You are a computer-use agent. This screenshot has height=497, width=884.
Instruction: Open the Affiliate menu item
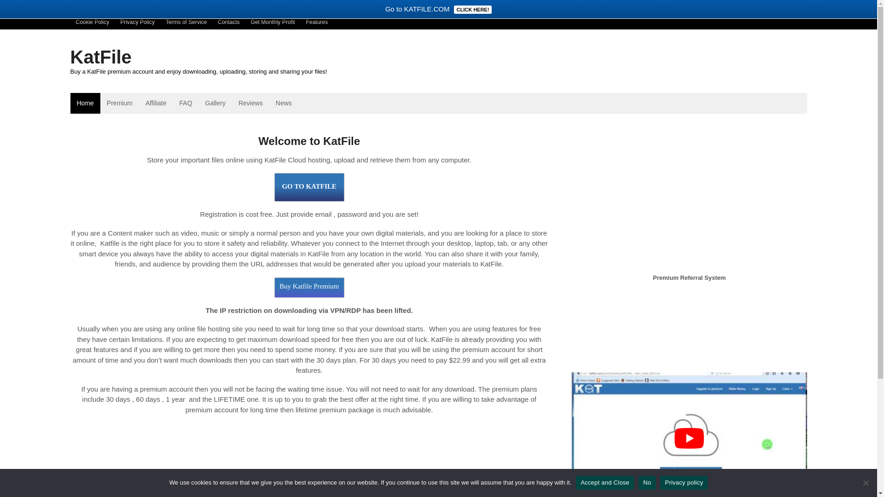point(156,103)
